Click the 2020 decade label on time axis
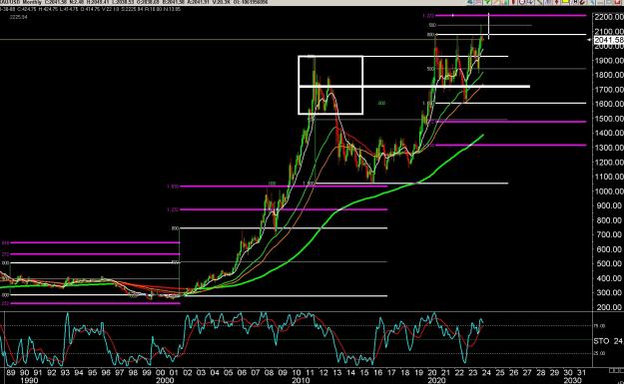 (436, 380)
